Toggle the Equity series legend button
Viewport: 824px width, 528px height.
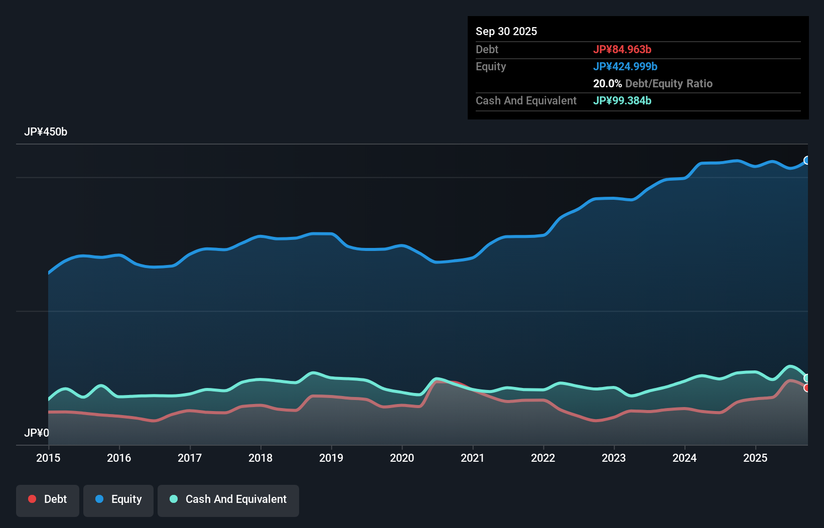point(118,500)
